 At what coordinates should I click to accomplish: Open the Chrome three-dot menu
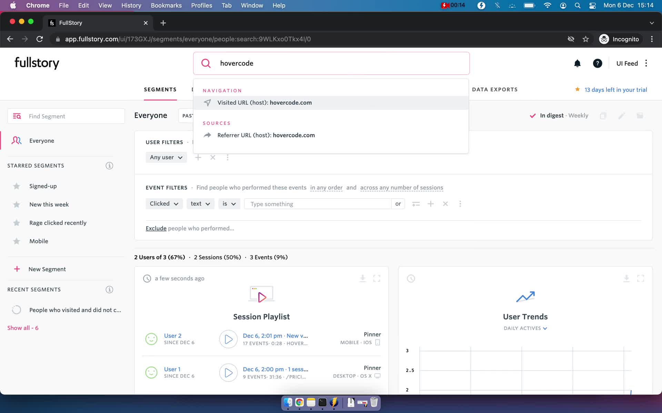point(652,39)
